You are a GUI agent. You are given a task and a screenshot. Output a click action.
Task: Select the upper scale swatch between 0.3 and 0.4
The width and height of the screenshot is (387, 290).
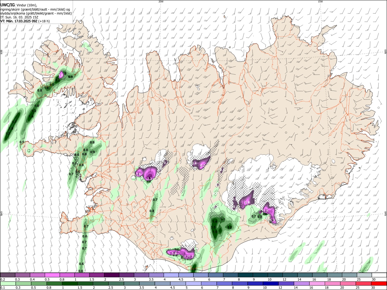(x=22, y=275)
